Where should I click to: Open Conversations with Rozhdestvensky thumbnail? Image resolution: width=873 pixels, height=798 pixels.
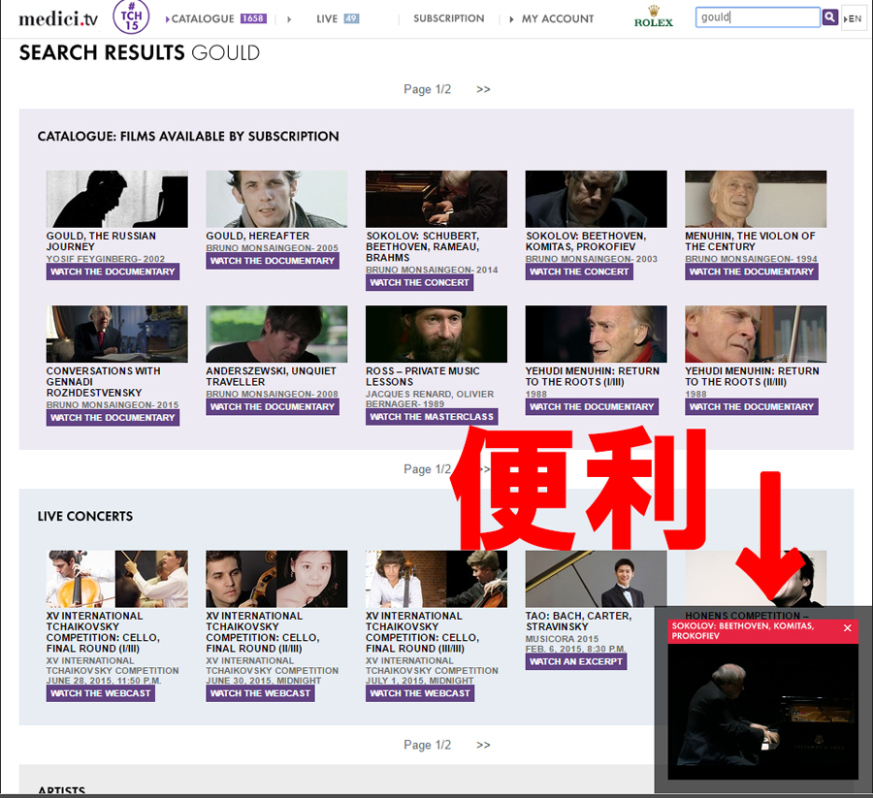pos(117,334)
